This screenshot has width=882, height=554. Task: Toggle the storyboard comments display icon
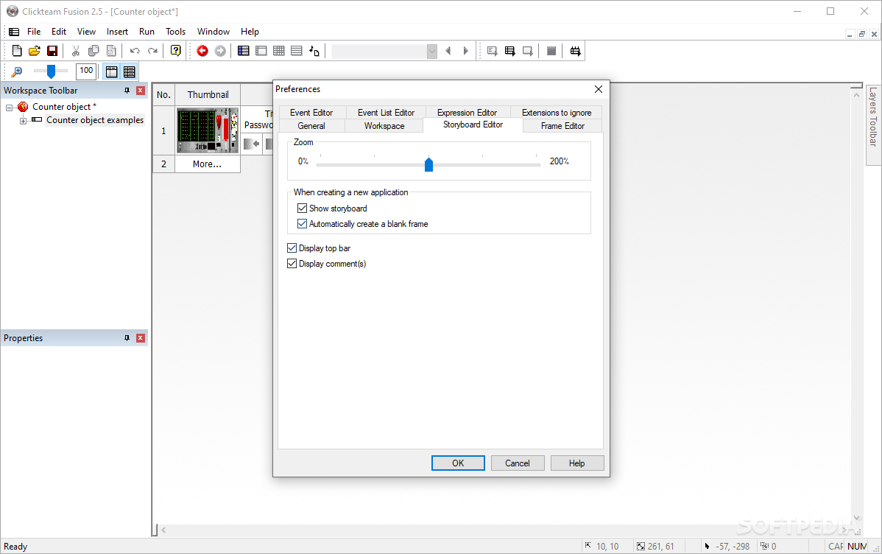130,71
